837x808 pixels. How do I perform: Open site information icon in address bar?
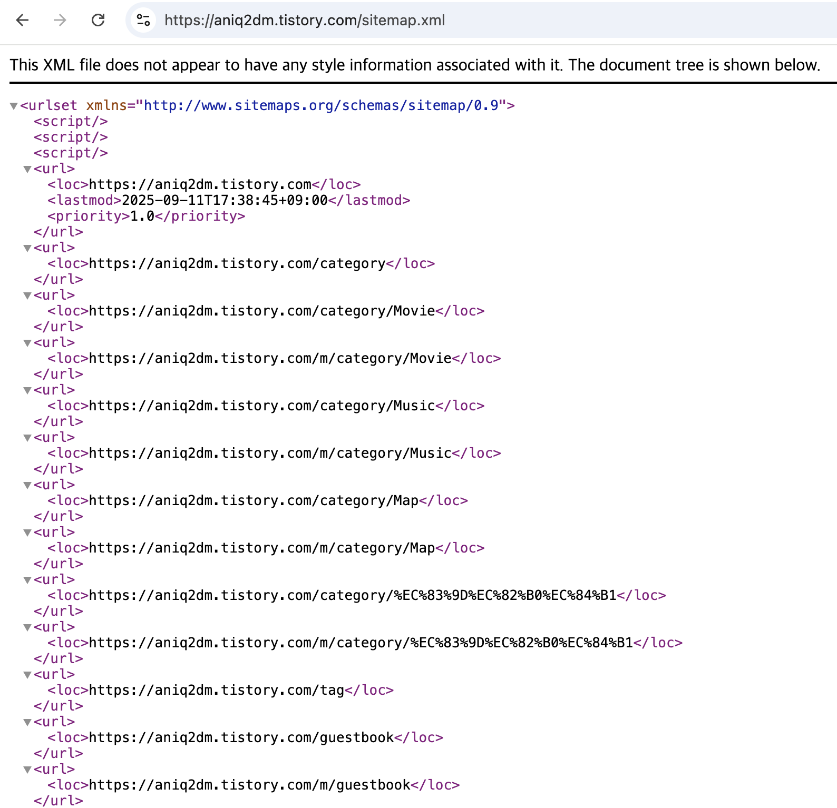[143, 20]
